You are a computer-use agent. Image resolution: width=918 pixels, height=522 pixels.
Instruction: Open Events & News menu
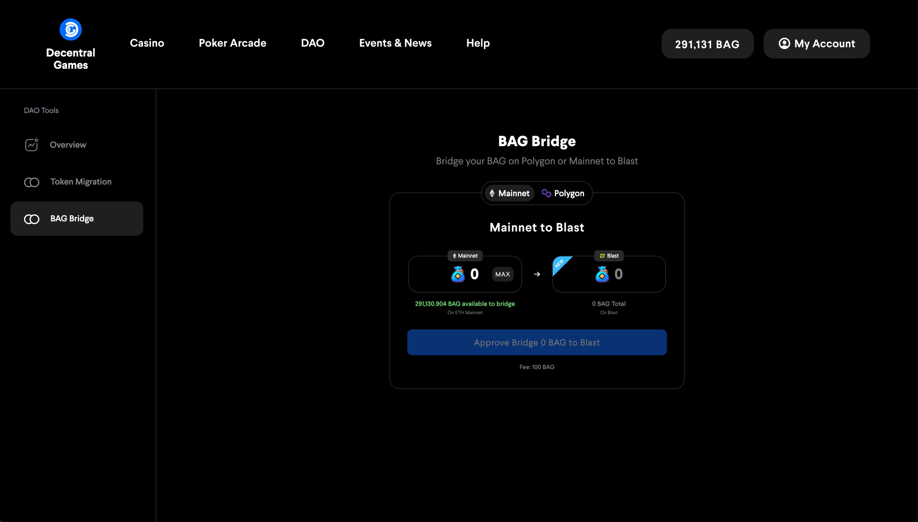click(395, 43)
